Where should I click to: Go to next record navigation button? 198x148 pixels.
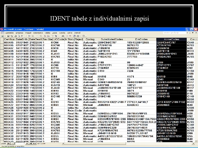pyautogui.click(x=27, y=143)
